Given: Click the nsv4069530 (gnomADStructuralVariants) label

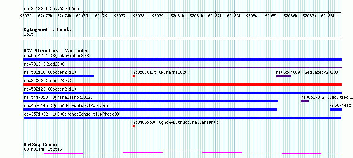Looking at the screenshot, I should click(176, 122).
